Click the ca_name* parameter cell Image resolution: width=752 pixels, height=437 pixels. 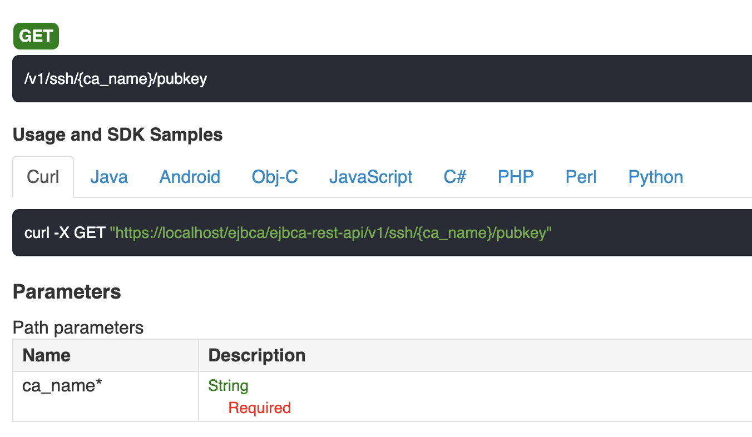pyautogui.click(x=62, y=385)
